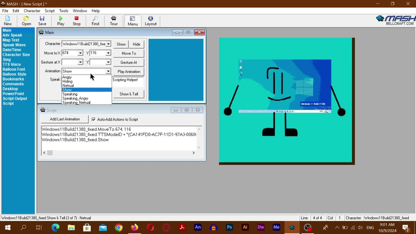Expand the Character dropdown
The height and width of the screenshot is (234, 416).
click(x=108, y=44)
